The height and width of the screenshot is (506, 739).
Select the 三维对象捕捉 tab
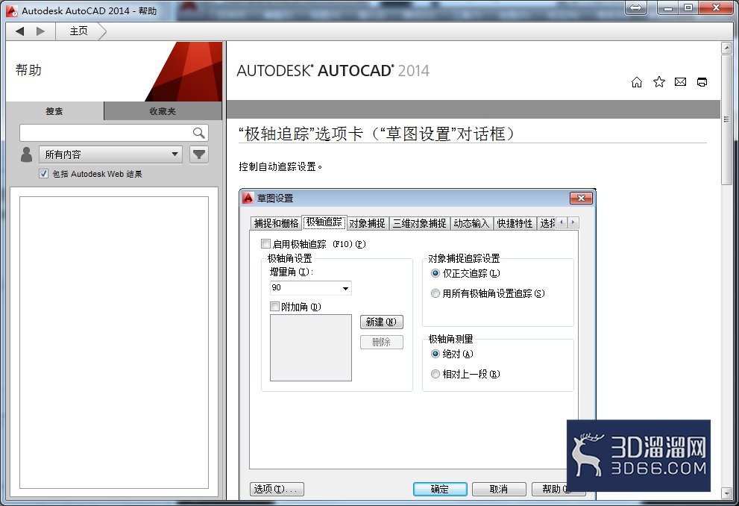click(x=419, y=223)
